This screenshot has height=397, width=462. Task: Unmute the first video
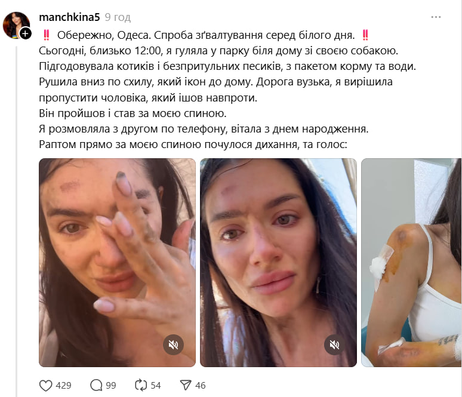point(173,344)
